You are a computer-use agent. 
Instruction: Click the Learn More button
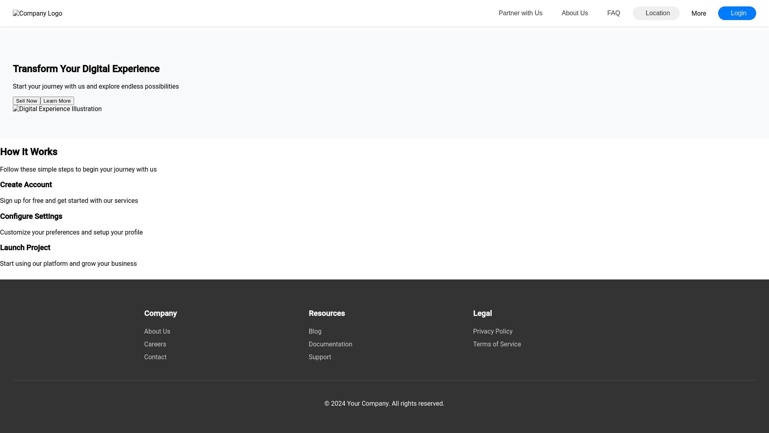pyautogui.click(x=57, y=101)
